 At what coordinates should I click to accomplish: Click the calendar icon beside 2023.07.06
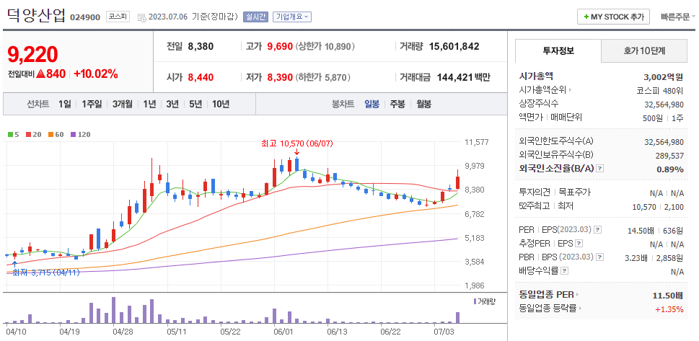click(x=142, y=17)
